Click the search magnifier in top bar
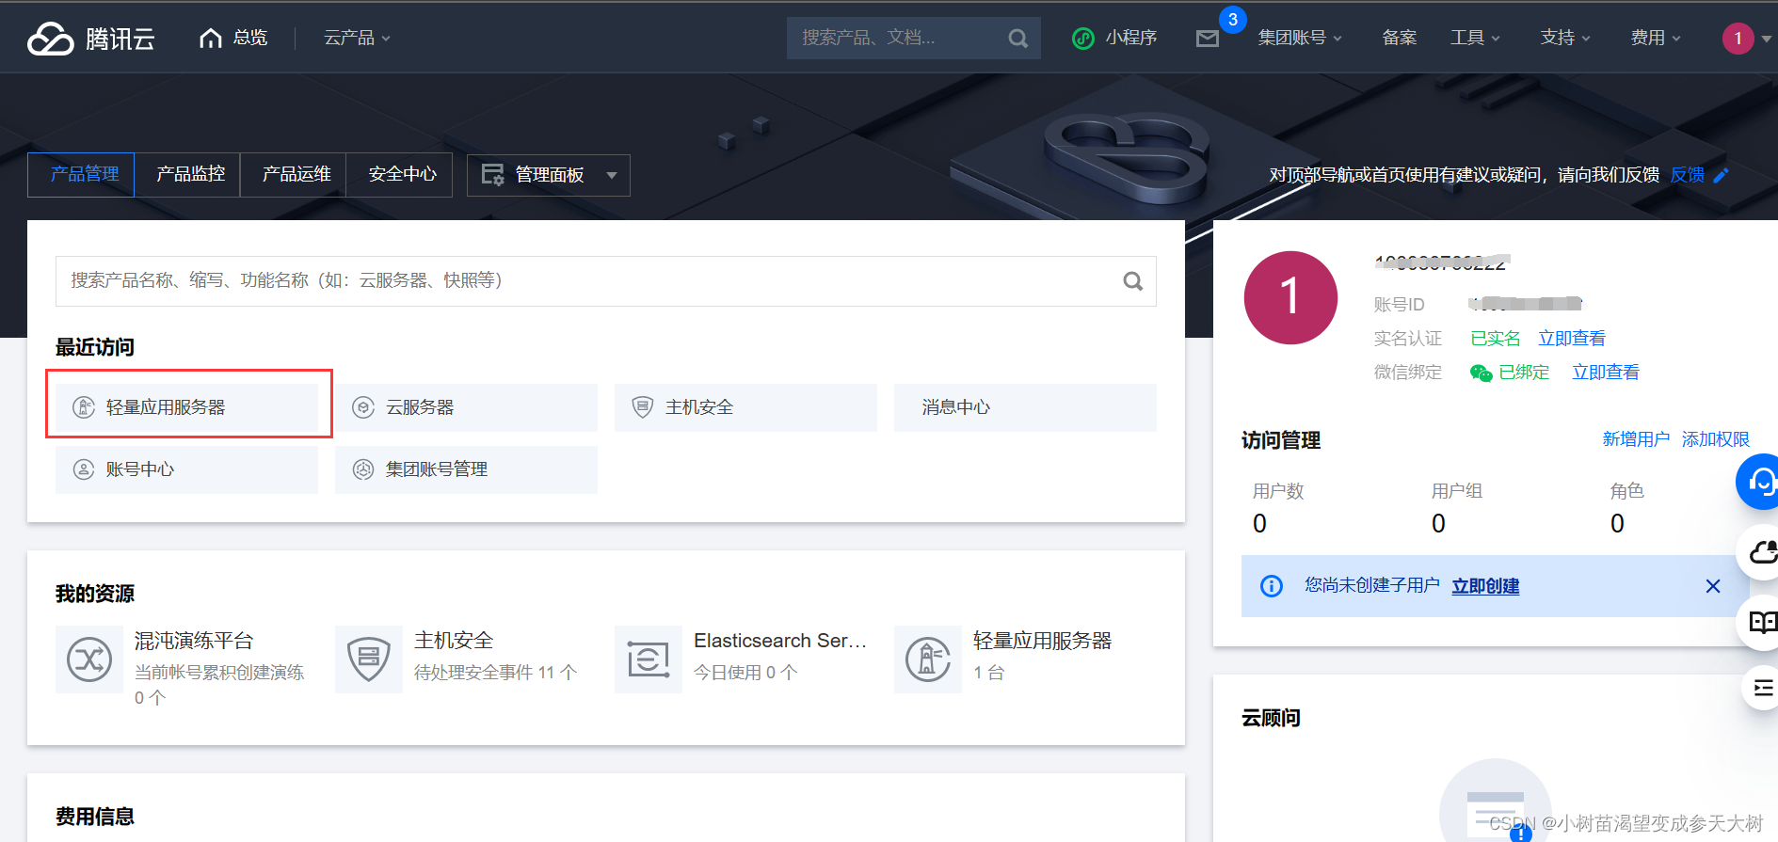Screen dimensions: 1778x842 (x=1017, y=39)
